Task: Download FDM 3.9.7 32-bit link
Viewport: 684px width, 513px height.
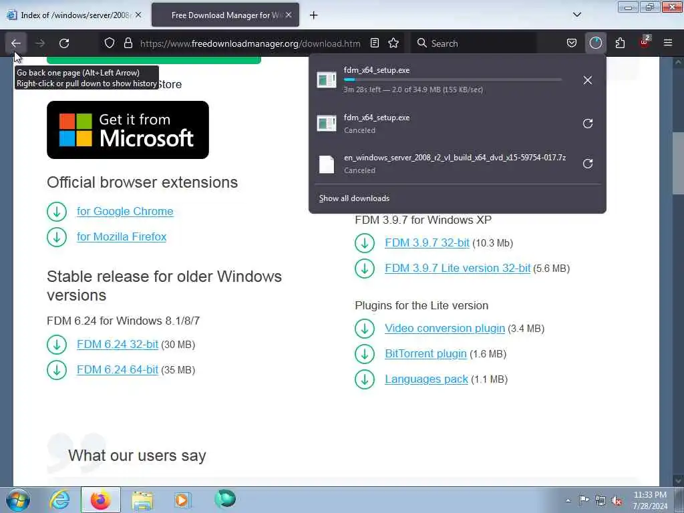Action: [x=427, y=243]
